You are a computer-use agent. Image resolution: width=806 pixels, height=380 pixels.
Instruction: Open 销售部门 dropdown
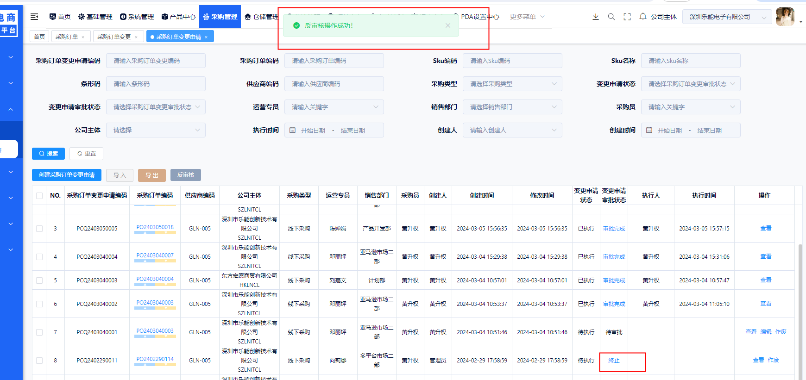512,107
